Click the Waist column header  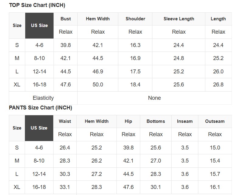point(65,121)
